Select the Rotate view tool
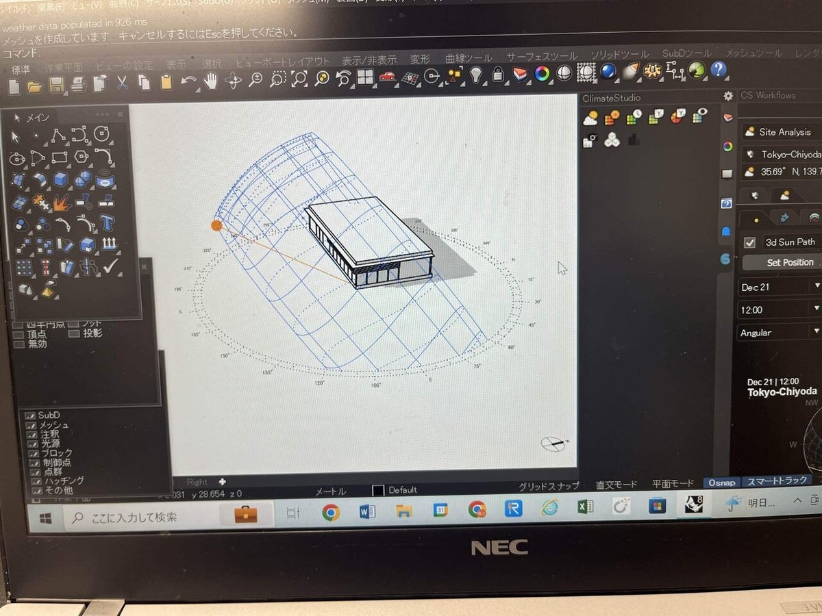Screen dimensions: 822x616 click(x=233, y=81)
